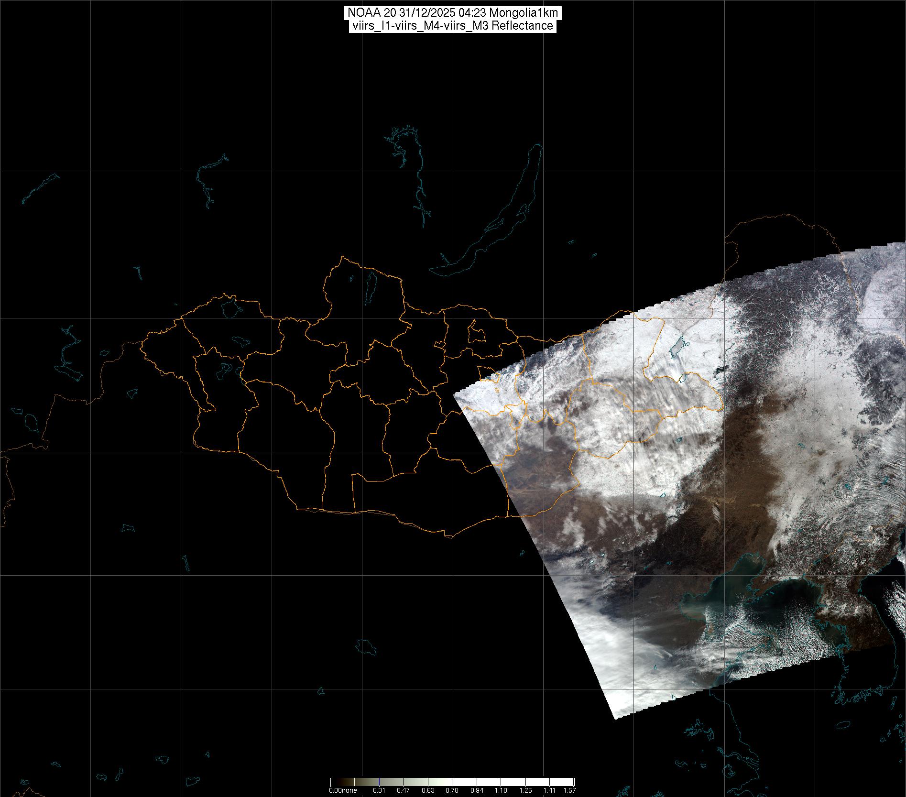Click the NOAA 20 title line
906x797 pixels.
(x=452, y=13)
